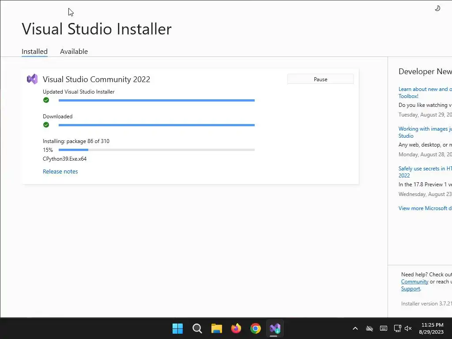Open the Support link
The image size is (452, 339).
(x=411, y=289)
